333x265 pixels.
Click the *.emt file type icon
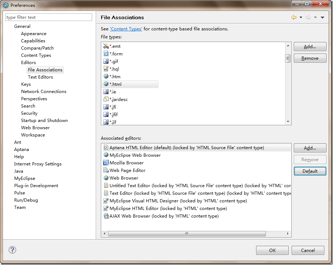106,46
